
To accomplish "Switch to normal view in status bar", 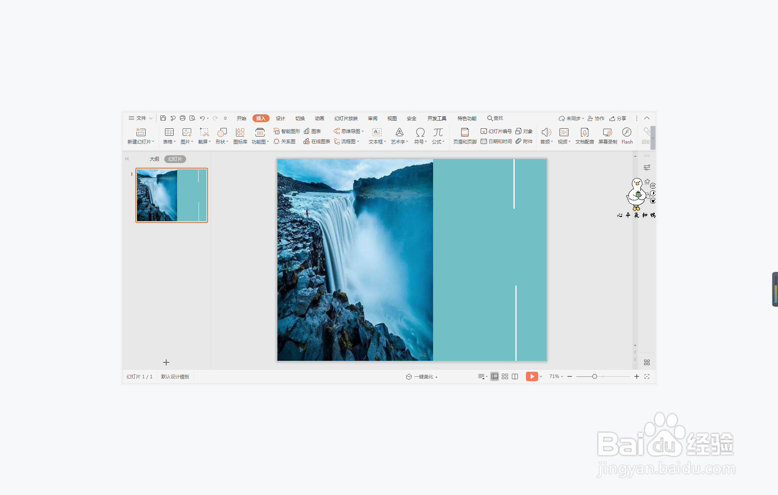I will (494, 376).
